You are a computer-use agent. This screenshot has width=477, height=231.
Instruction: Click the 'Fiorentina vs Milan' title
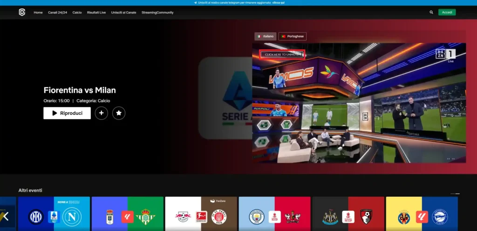[80, 90]
